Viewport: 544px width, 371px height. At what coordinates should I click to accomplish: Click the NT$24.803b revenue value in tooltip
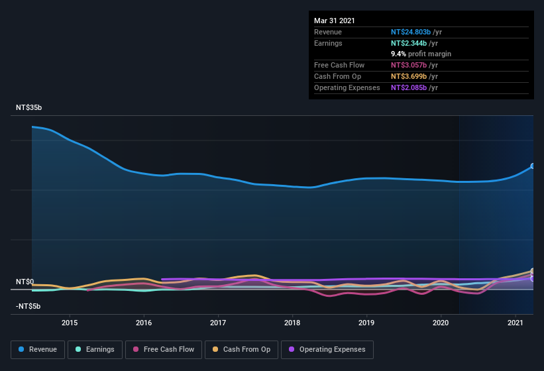[x=411, y=32]
